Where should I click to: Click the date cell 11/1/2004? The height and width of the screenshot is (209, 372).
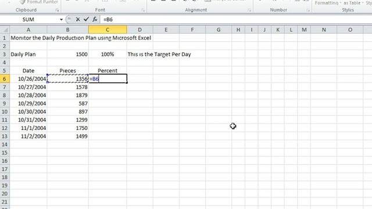[28, 128]
